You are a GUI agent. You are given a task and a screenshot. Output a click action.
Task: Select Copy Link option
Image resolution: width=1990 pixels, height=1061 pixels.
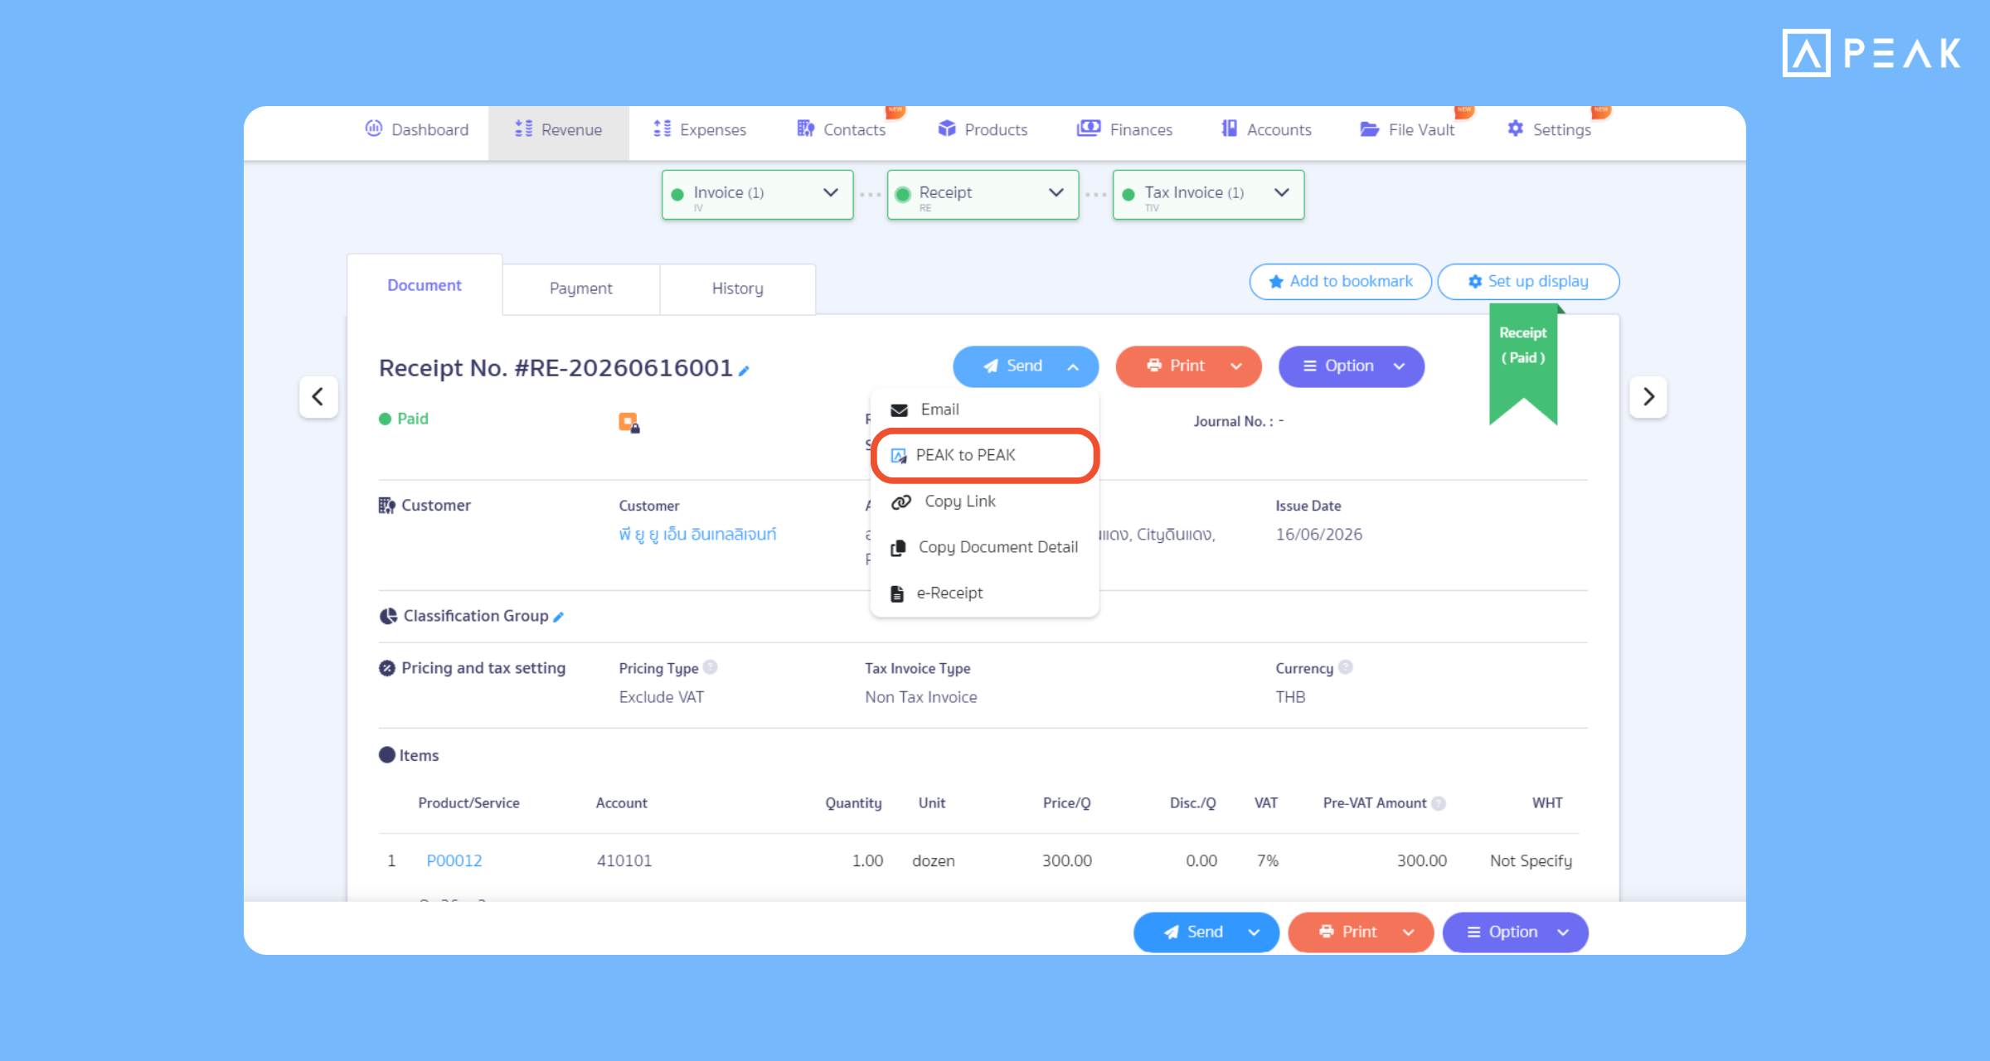984,501
